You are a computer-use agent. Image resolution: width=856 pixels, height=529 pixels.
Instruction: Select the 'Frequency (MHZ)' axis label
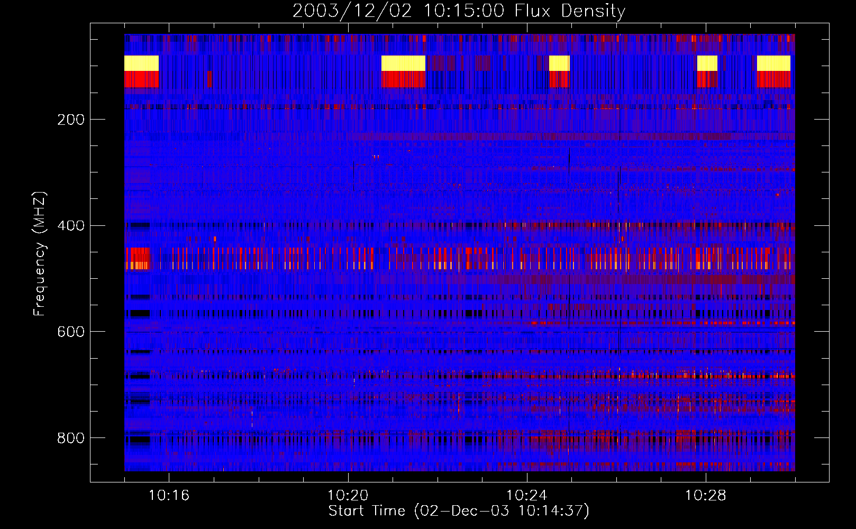(x=40, y=254)
